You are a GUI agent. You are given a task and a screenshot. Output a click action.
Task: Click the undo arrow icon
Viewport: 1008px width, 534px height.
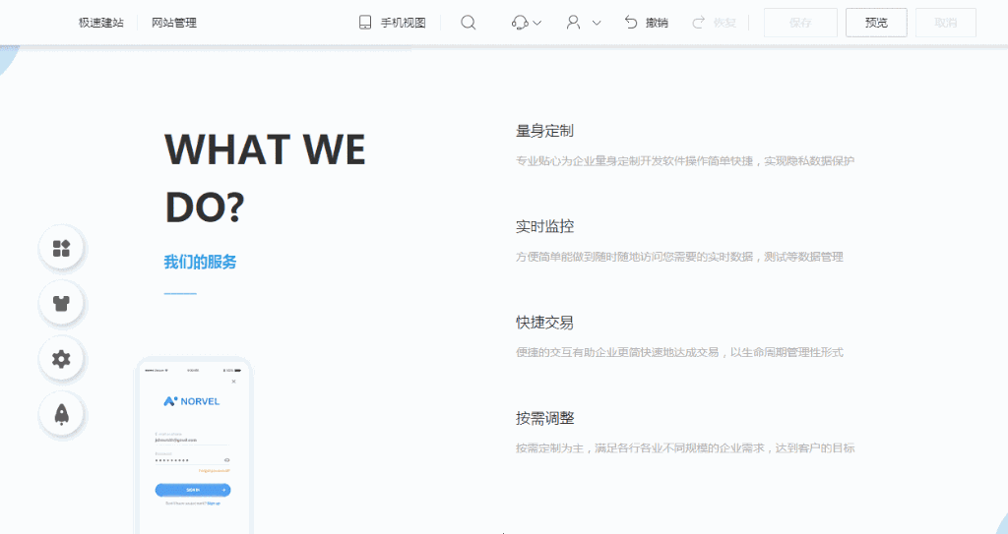(x=631, y=23)
